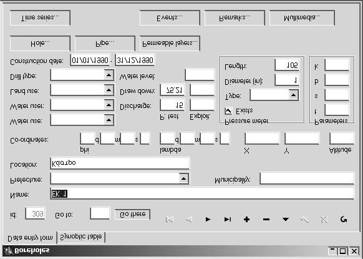Open the Multimedia dialog
Screen dimensions: 363x259
pos(302,18)
